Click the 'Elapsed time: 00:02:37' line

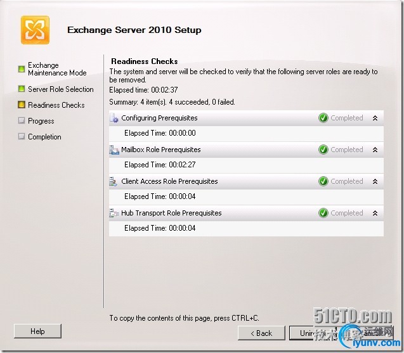click(143, 90)
